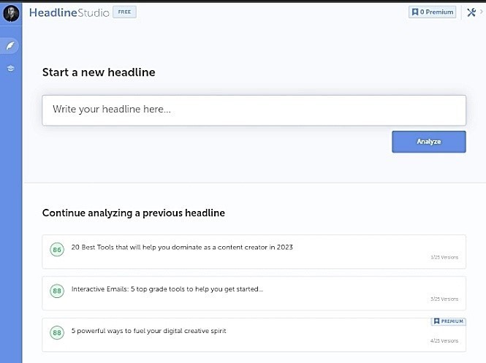The width and height of the screenshot is (486, 363).
Task: Click the 88 score badge for 5 powerful ways
Action: point(57,332)
